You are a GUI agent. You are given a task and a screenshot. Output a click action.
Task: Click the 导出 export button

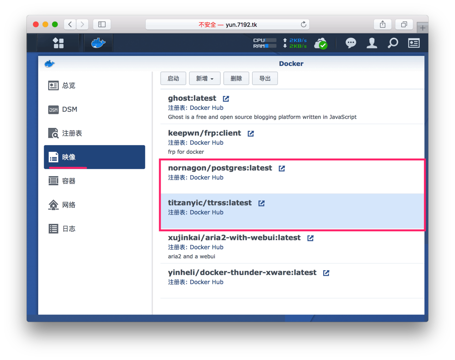point(265,78)
